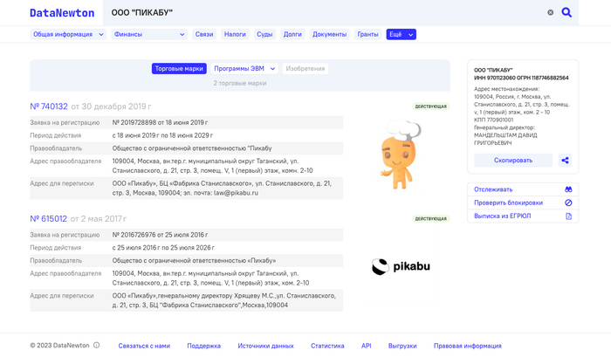Click the share icon next to Скопировать
The image size is (611, 357).
coord(565,161)
